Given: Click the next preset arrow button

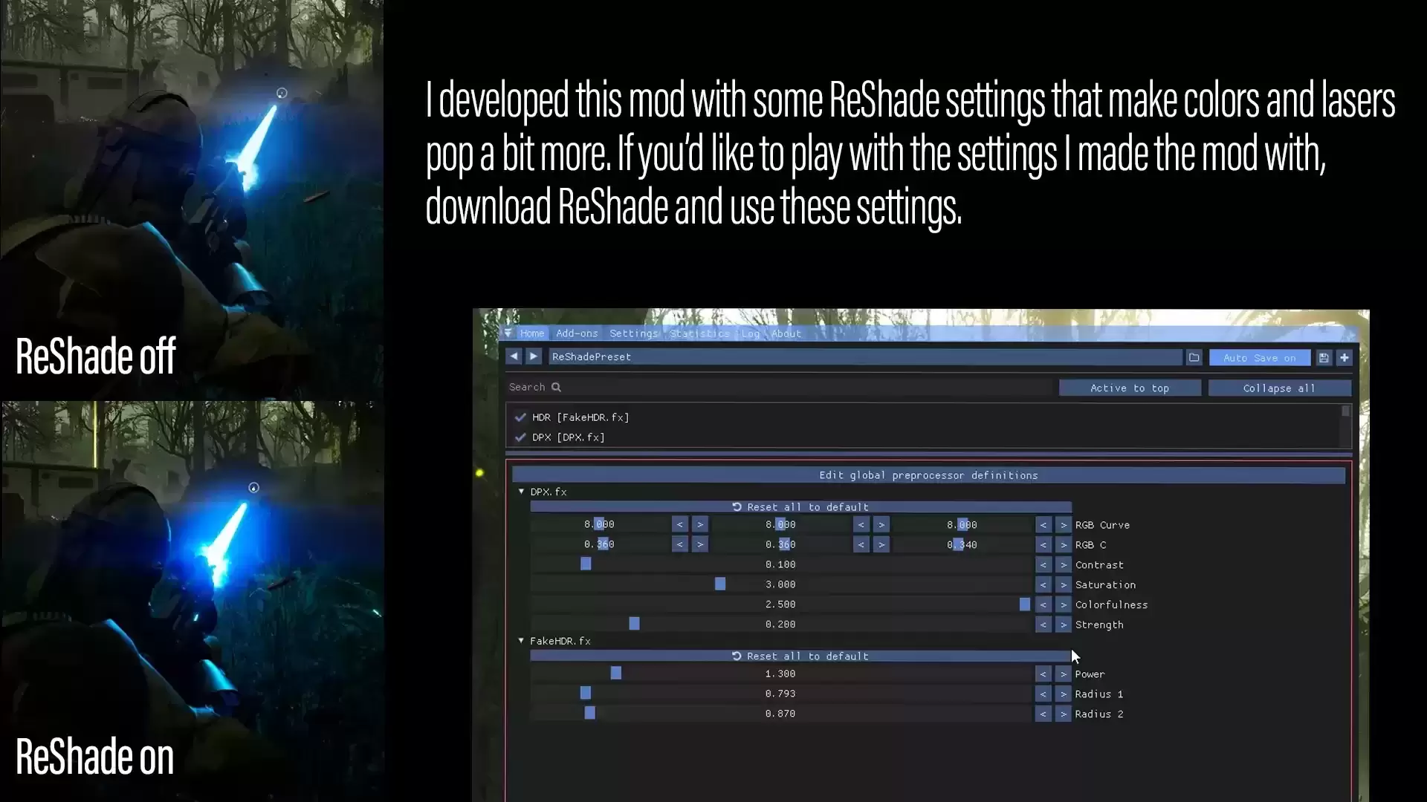Looking at the screenshot, I should [534, 356].
